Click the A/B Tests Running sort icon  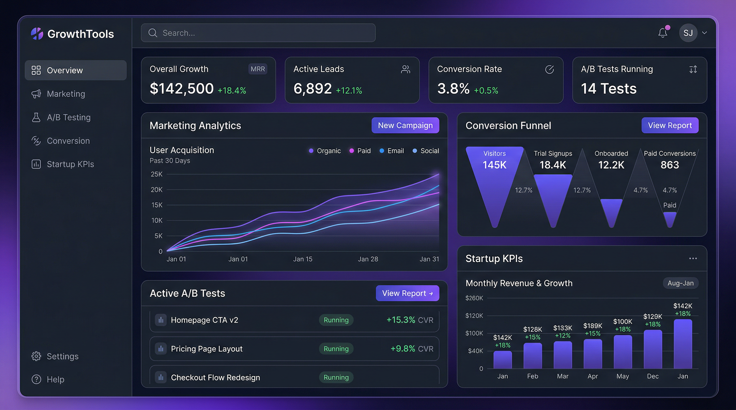(x=693, y=69)
